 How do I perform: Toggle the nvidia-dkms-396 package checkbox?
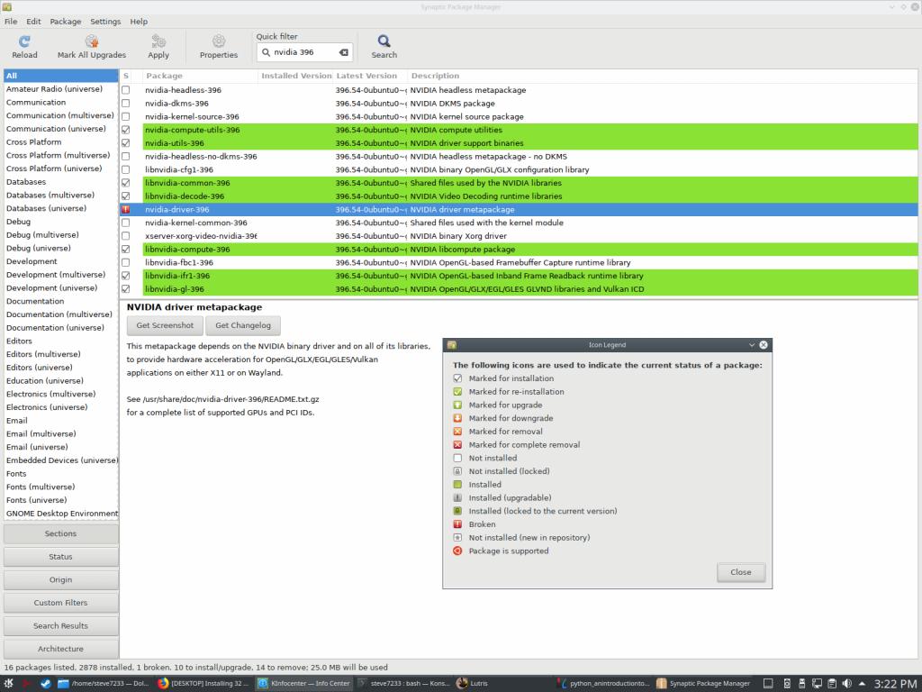(126, 104)
